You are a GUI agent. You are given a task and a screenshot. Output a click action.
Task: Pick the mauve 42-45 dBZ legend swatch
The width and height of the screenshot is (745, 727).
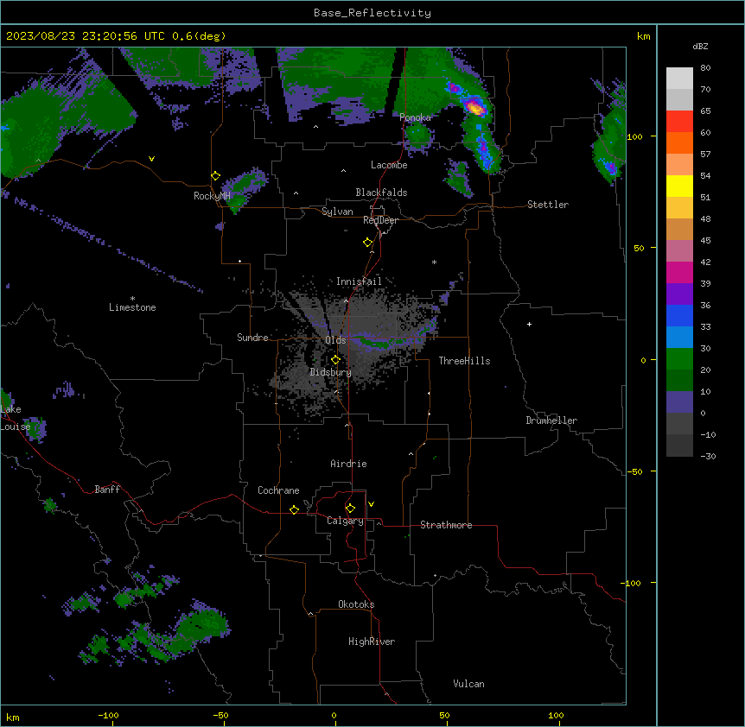679,251
